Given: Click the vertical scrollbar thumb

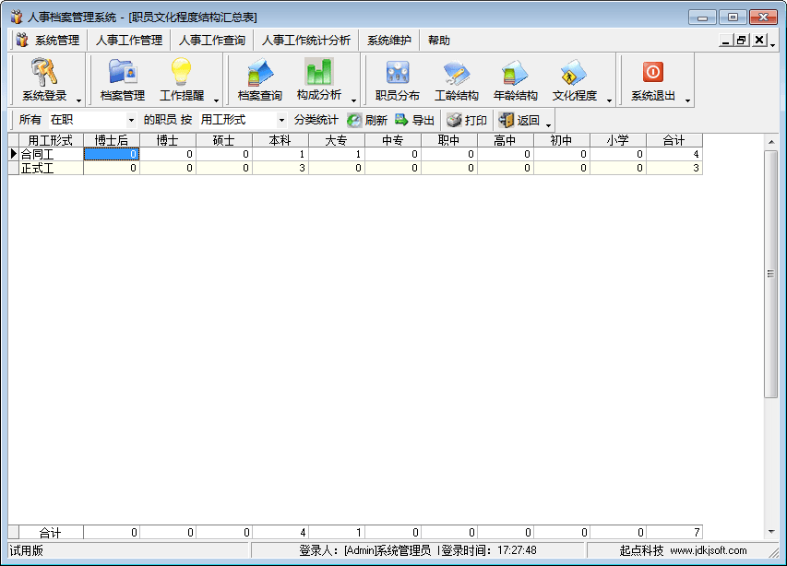Looking at the screenshot, I should coord(771,274).
